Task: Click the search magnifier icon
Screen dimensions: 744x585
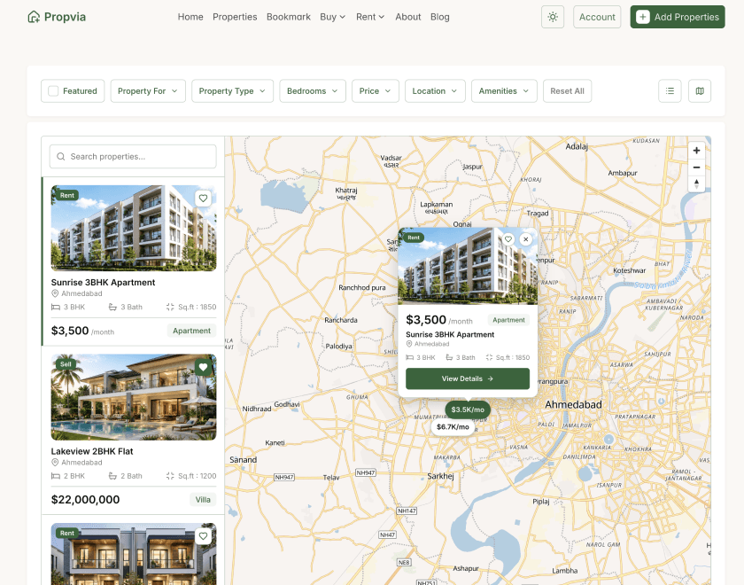Action: (61, 156)
